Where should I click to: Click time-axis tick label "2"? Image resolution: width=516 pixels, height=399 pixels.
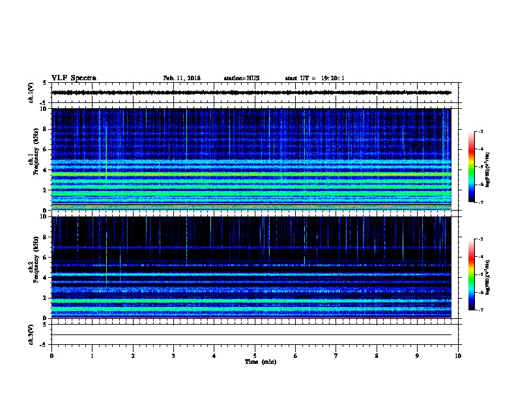[133, 355]
